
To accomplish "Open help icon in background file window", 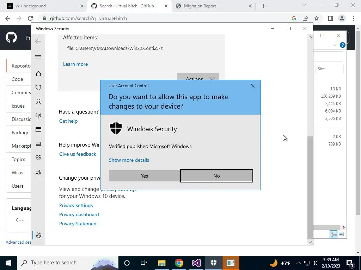I will [x=342, y=45].
